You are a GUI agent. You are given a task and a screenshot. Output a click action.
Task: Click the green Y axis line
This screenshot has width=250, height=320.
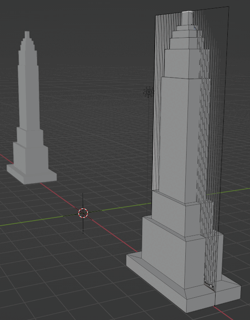click(41, 220)
